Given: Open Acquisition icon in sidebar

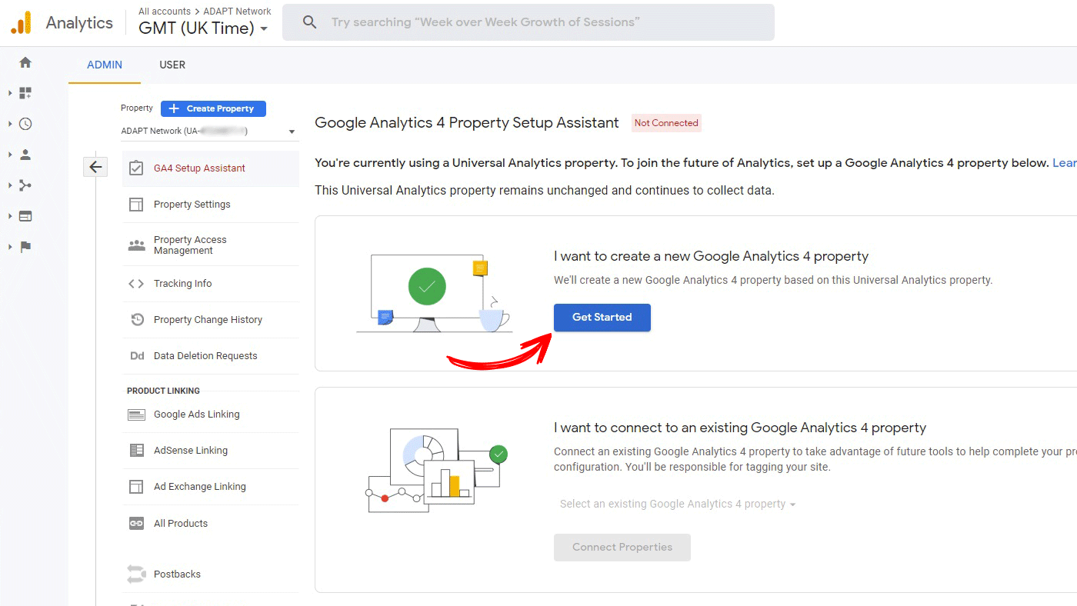Looking at the screenshot, I should coord(25,185).
